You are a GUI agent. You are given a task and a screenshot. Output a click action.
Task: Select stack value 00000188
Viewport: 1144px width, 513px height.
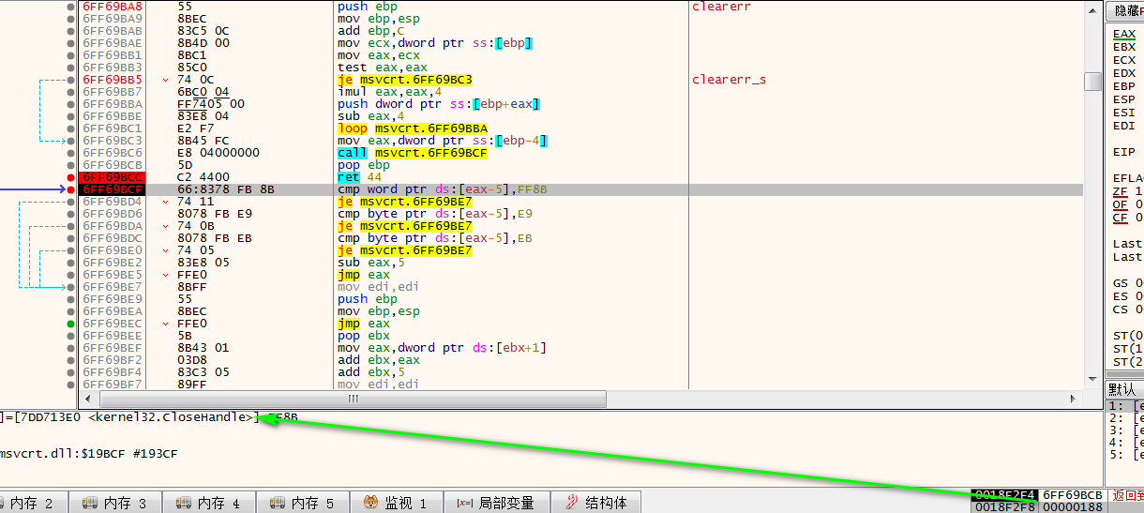tap(1072, 507)
